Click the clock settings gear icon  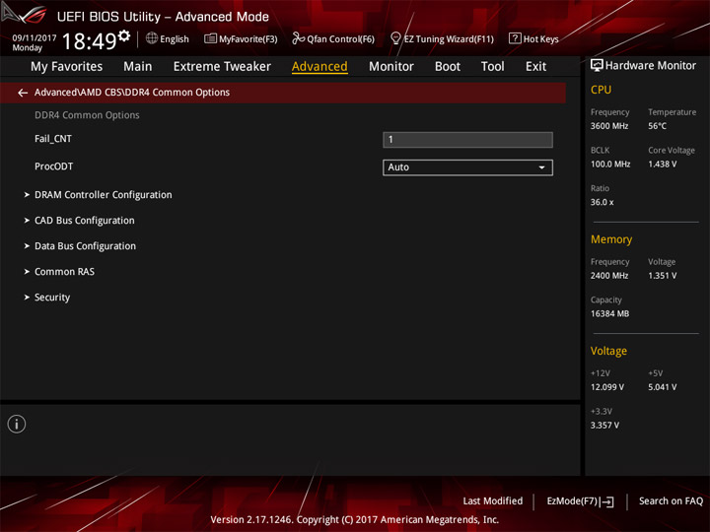coord(124,35)
